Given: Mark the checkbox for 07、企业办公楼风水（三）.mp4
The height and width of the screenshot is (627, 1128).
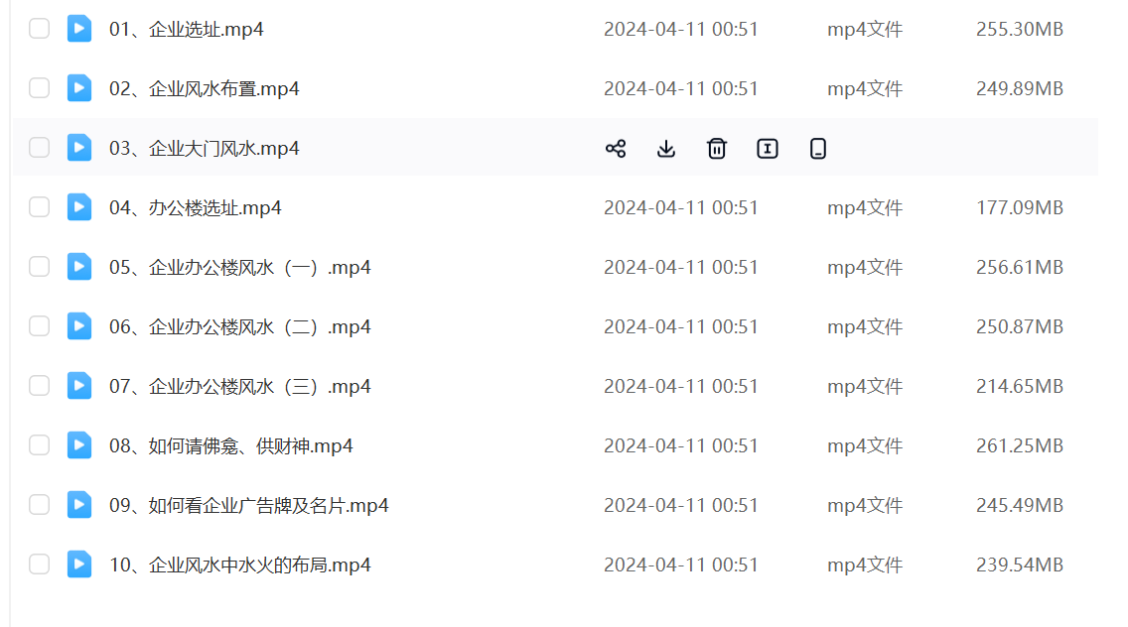Looking at the screenshot, I should (39, 386).
